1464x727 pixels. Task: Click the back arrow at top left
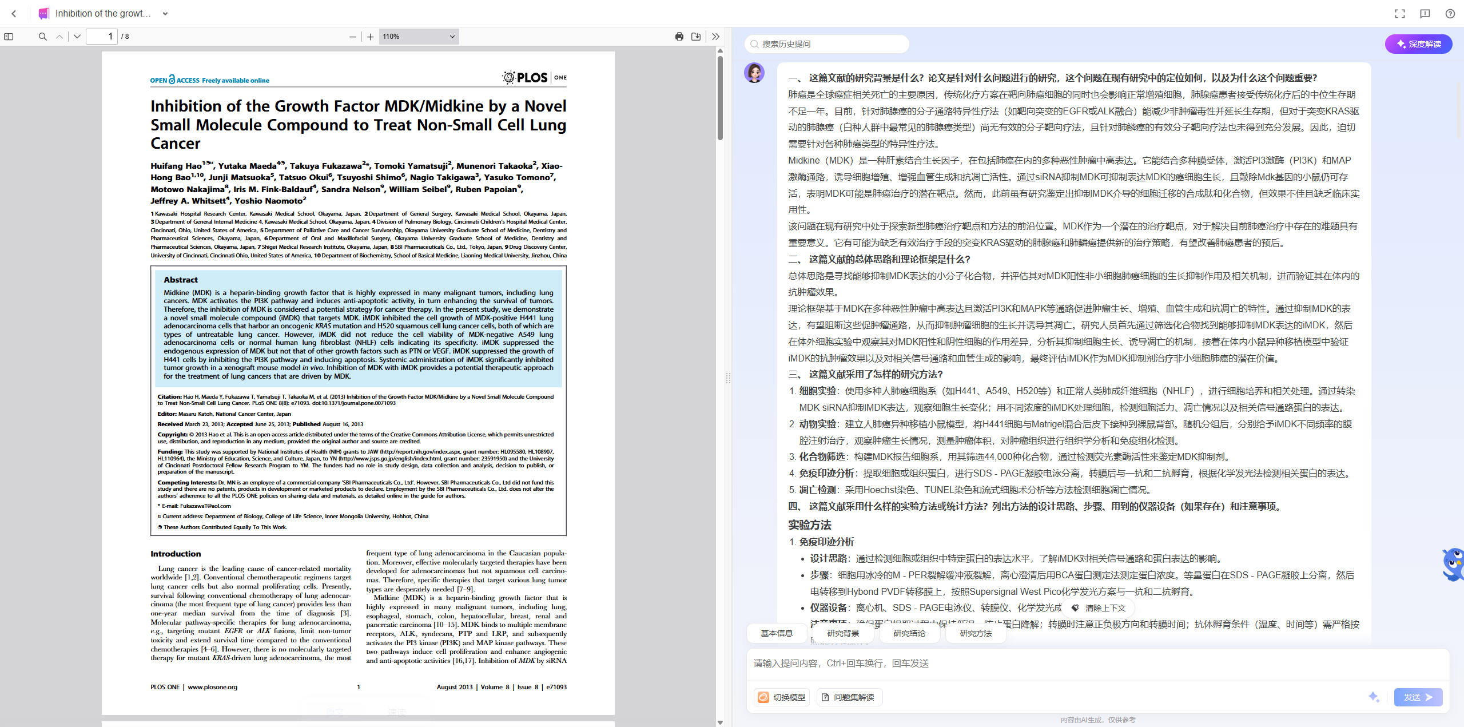[14, 14]
